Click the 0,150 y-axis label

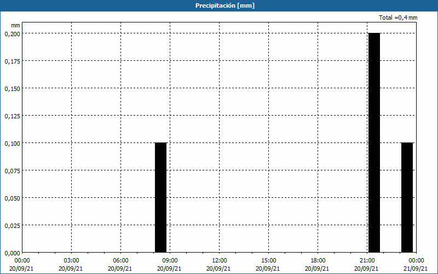(12, 89)
